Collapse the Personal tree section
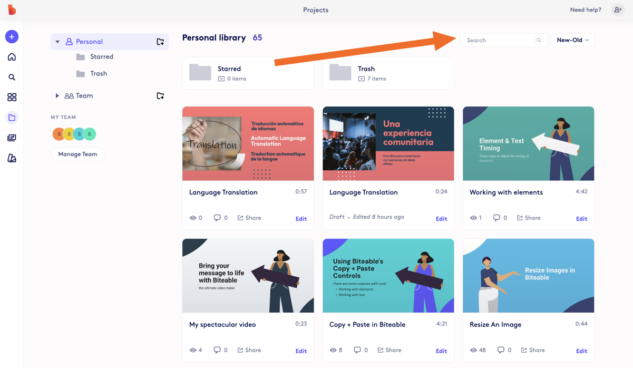The height and width of the screenshot is (368, 633). click(x=57, y=42)
